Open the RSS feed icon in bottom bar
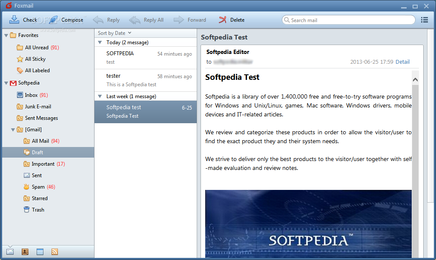This screenshot has width=436, height=260. tap(55, 252)
